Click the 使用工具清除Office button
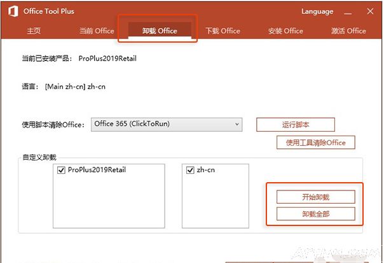This screenshot has height=263, width=384. coord(316,143)
